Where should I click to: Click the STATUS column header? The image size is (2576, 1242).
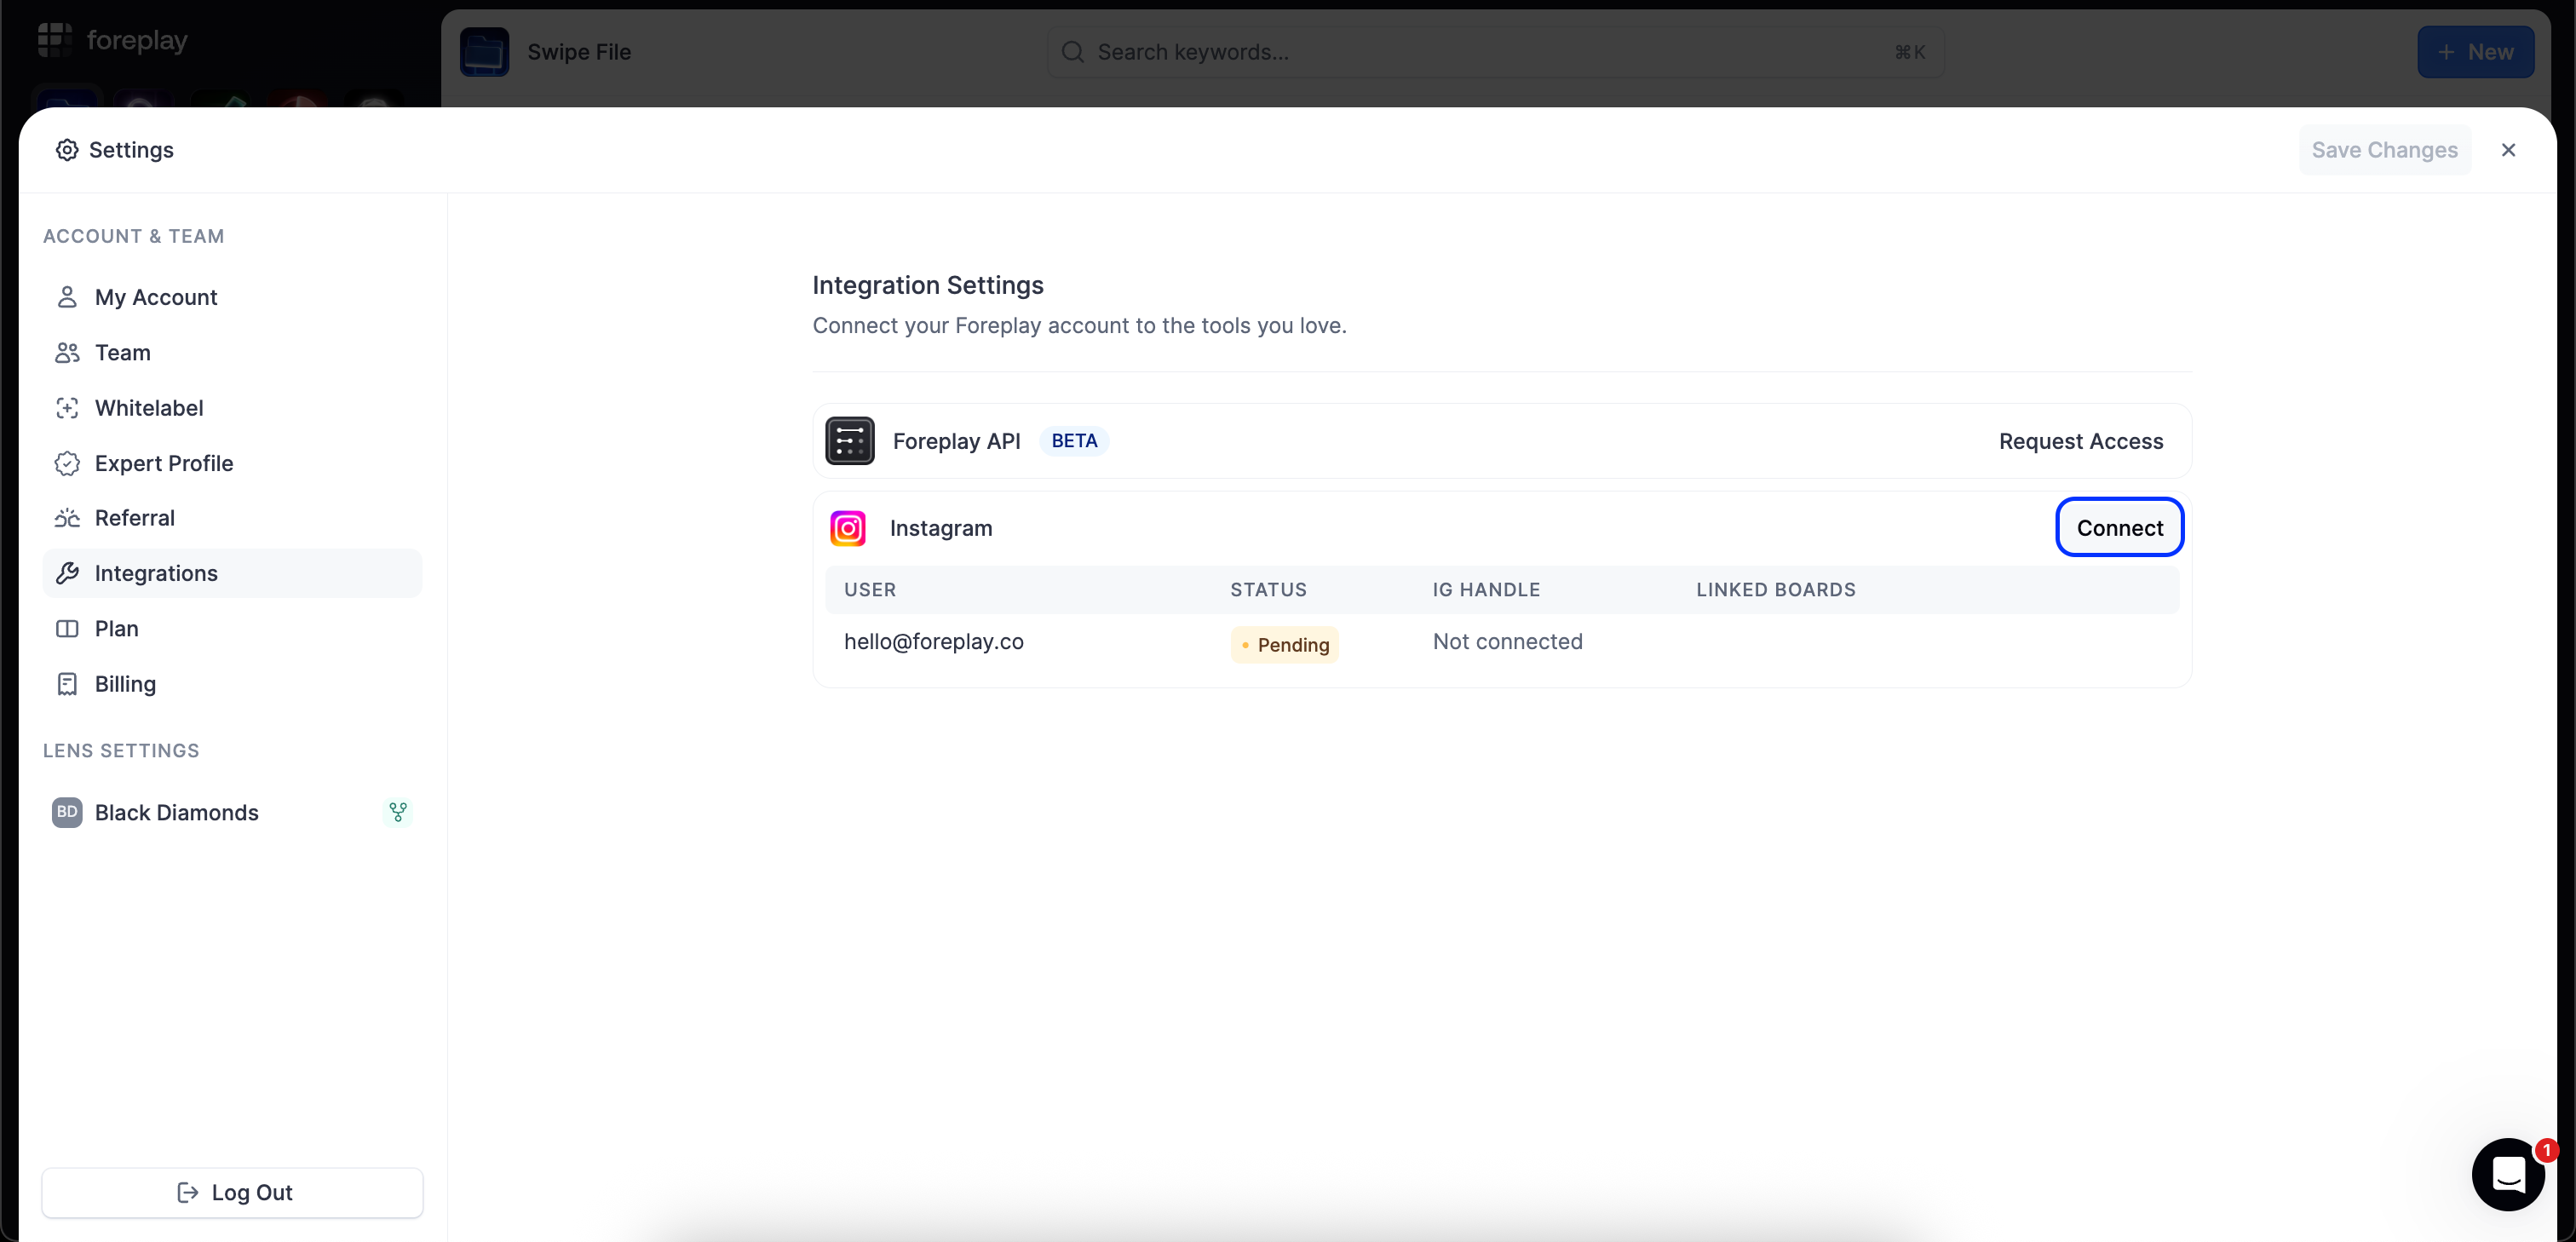[x=1268, y=590]
